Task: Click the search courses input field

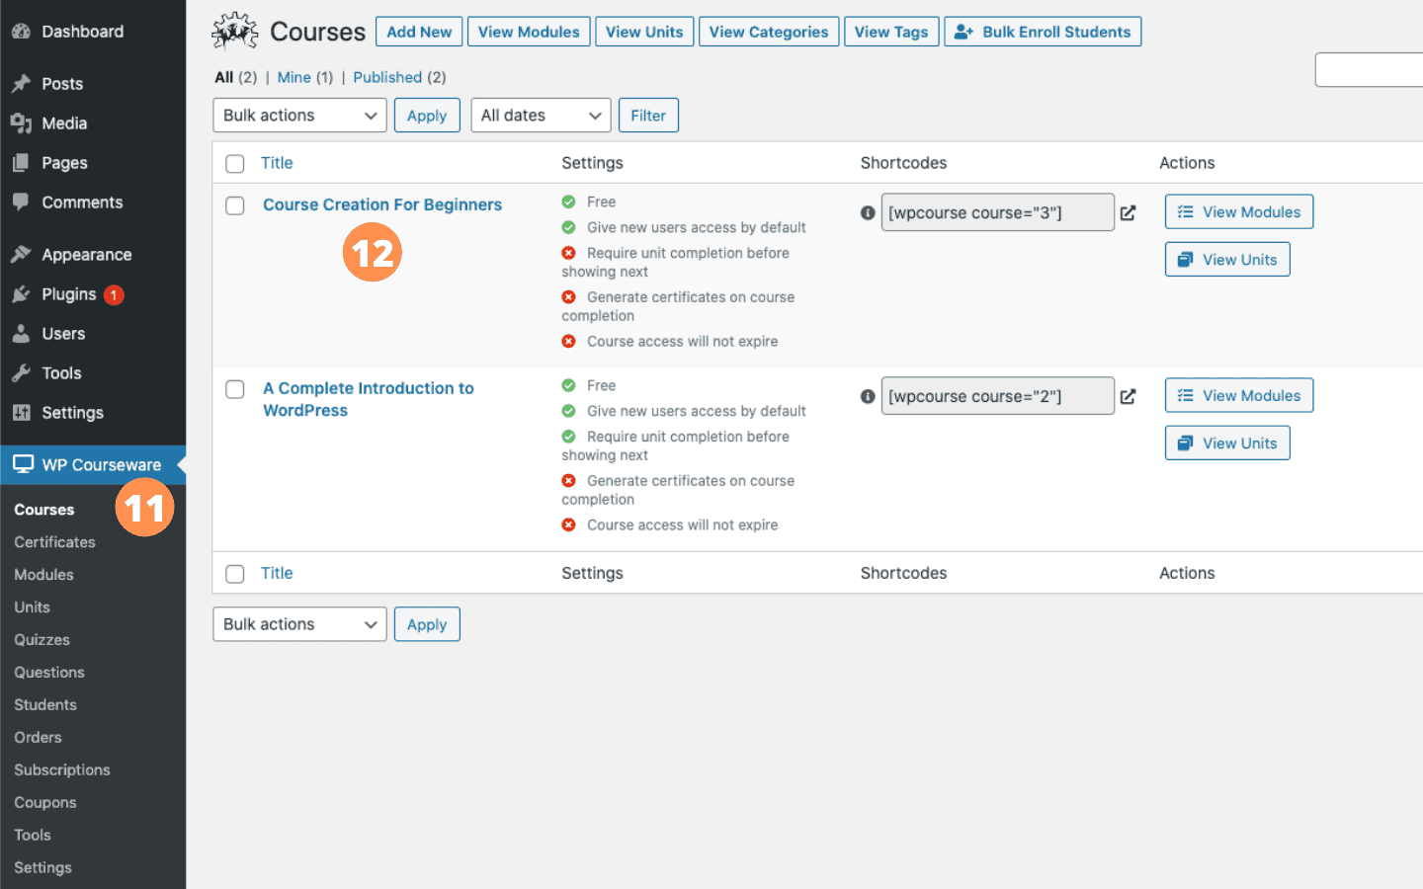Action: click(1370, 70)
